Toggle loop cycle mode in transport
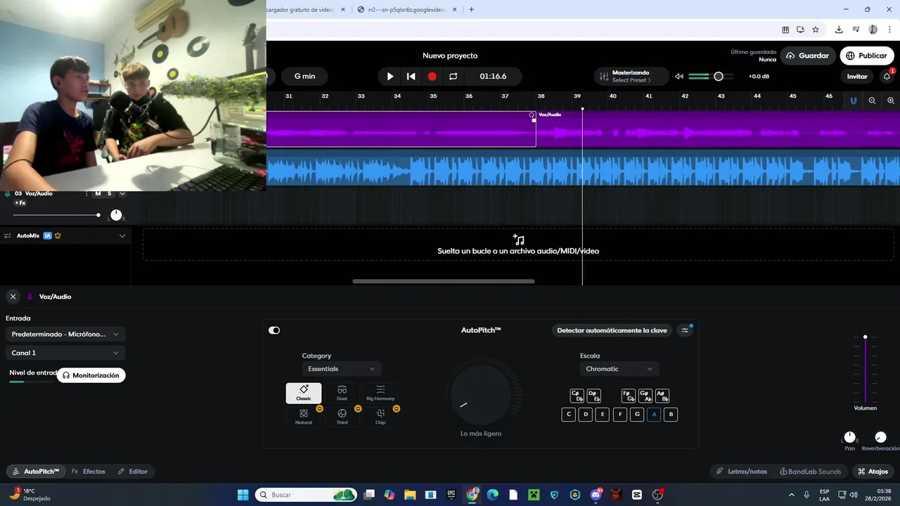Image resolution: width=900 pixels, height=506 pixels. [x=454, y=76]
